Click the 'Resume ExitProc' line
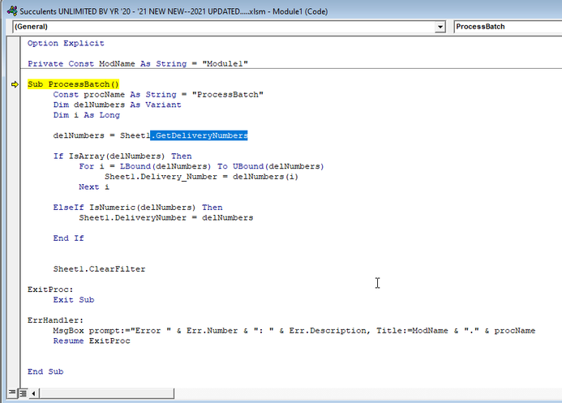Viewport: 562px width, 403px height. point(92,341)
